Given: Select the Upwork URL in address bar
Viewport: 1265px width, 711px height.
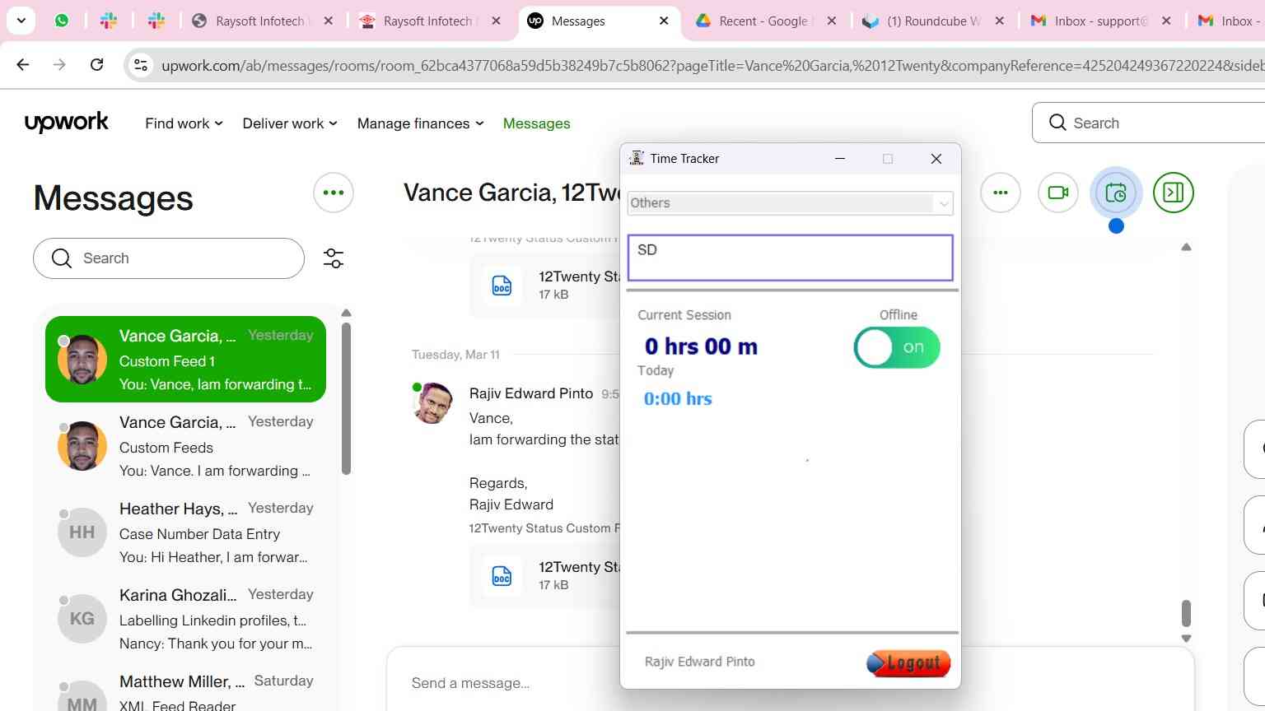Looking at the screenshot, I should point(712,65).
